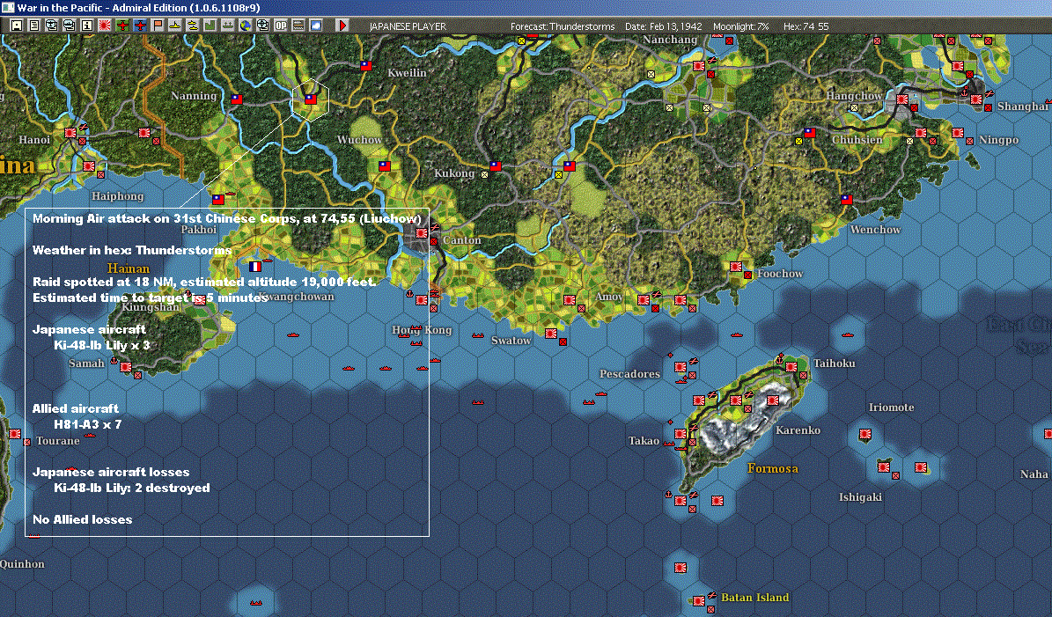Click the OP toolbar button

[281, 26]
